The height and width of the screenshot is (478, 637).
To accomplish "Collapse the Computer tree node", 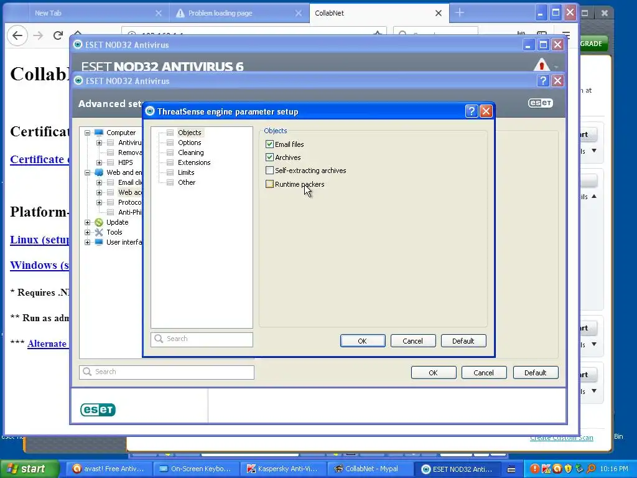I will click(87, 133).
